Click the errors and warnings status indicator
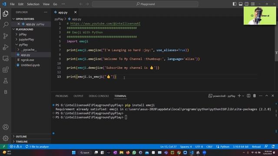 click(x=16, y=146)
